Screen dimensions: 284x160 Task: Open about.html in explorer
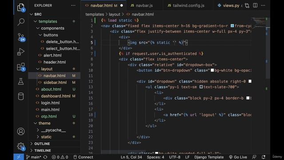coord(54,89)
